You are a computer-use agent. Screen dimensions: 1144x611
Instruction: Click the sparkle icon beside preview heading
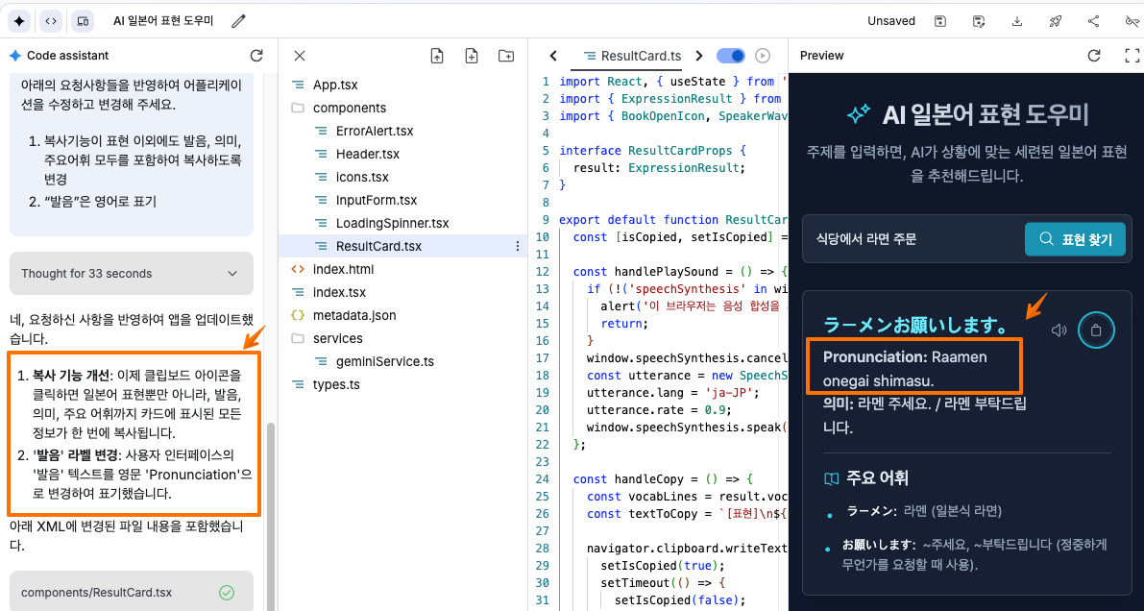click(859, 114)
